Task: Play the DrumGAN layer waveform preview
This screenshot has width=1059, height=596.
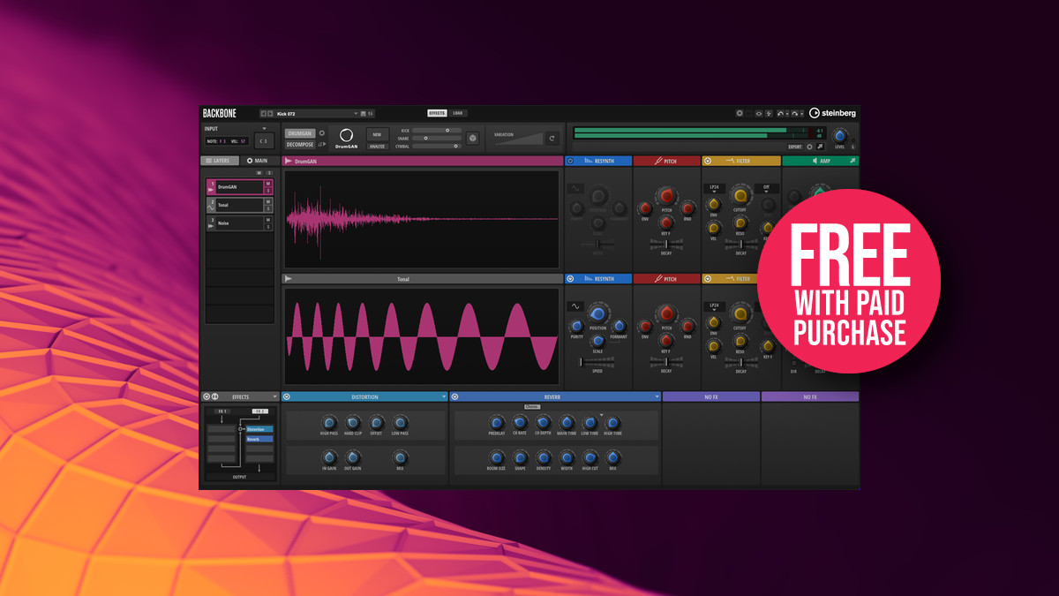Action: pos(289,162)
